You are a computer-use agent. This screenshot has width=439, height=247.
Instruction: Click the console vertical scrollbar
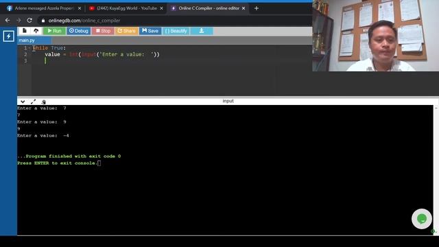pyautogui.click(x=436, y=170)
